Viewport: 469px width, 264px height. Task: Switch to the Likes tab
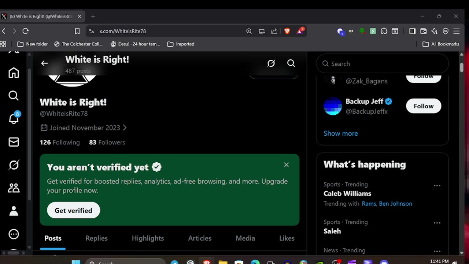point(287,238)
